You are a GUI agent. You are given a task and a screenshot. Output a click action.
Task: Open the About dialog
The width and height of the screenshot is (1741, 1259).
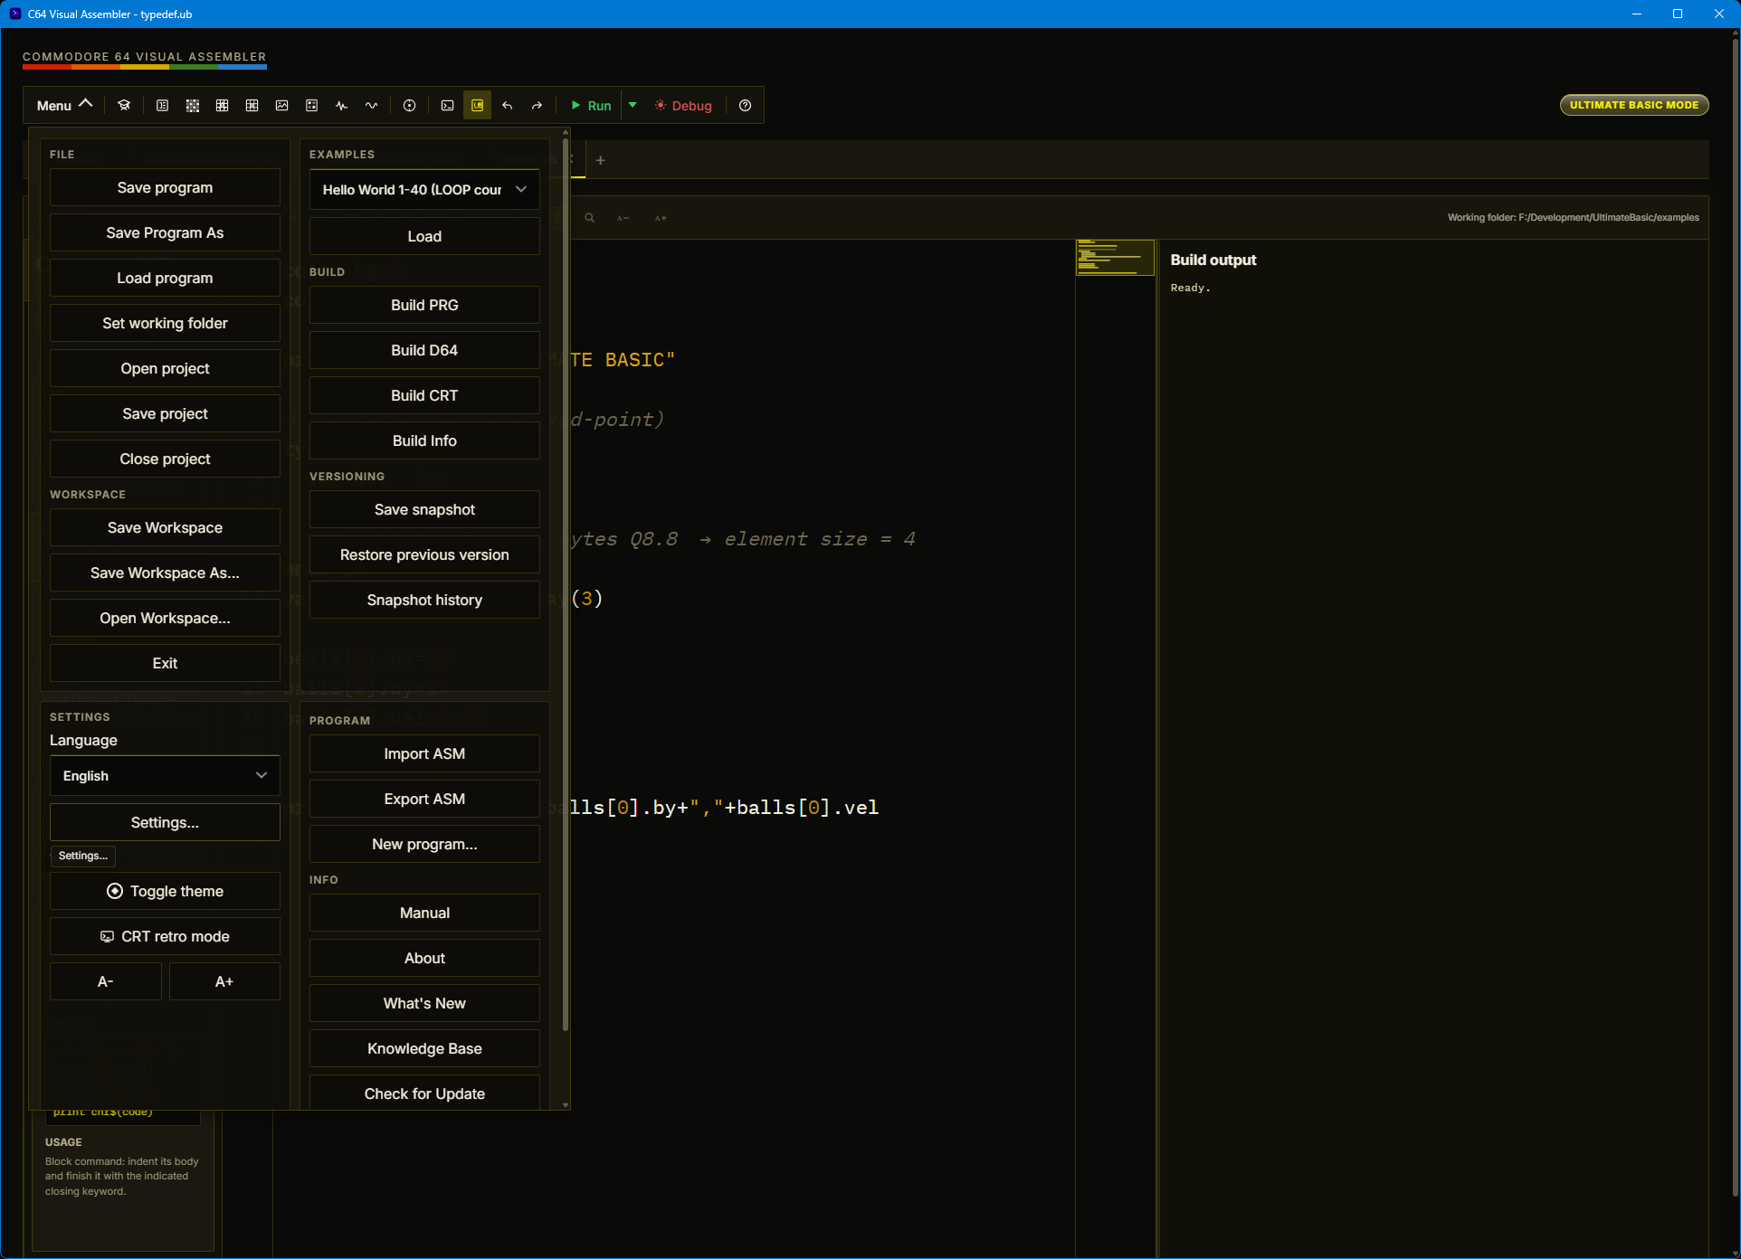click(424, 959)
